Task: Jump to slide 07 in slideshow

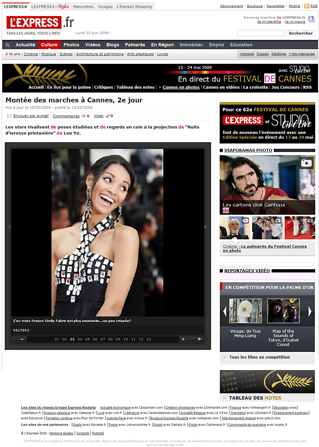Action: (103, 339)
